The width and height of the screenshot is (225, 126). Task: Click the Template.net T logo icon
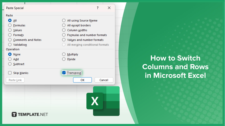tap(14, 115)
